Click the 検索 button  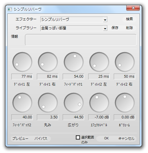pyautogui.click(x=129, y=19)
